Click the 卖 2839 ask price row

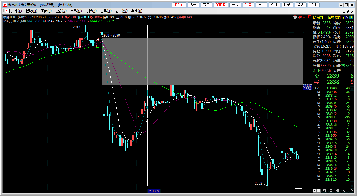[x=333, y=76]
